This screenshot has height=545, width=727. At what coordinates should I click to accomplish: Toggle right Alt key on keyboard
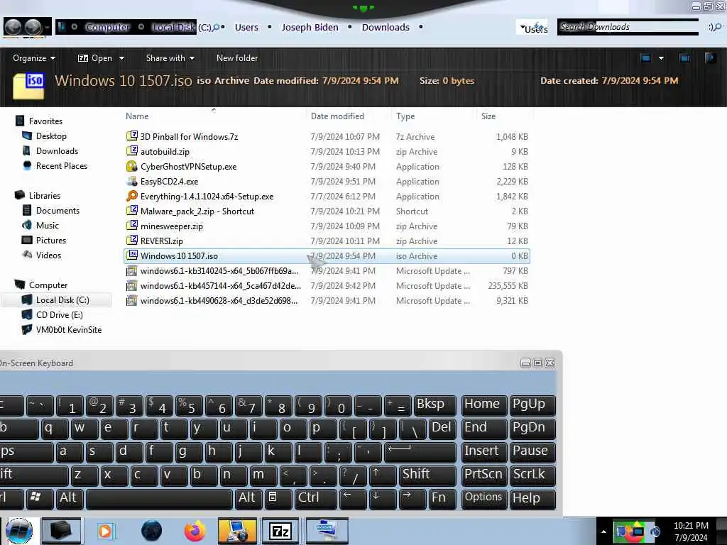248,499
